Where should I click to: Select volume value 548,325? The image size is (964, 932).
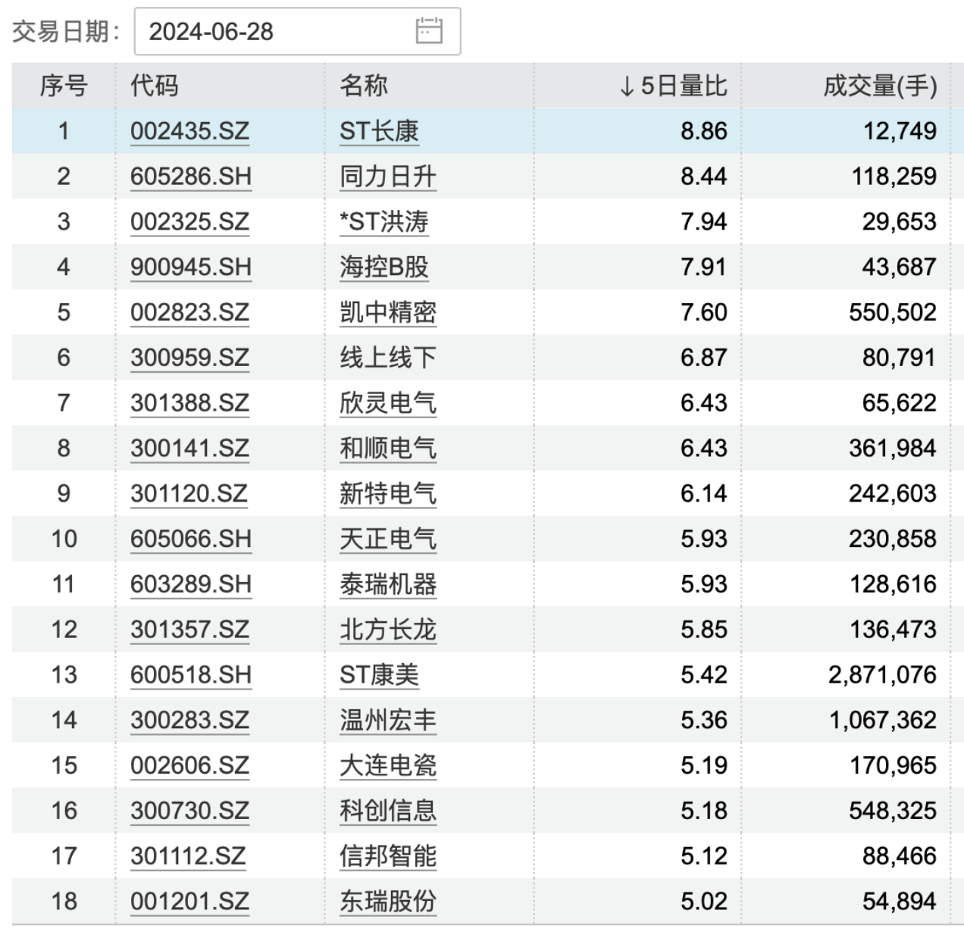(x=893, y=811)
